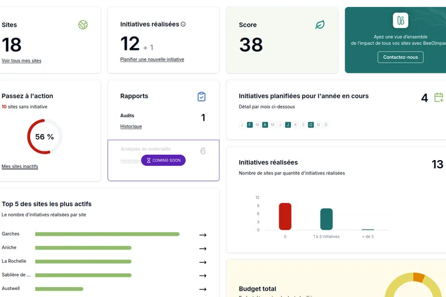
Task: Click the realised initiatives total 13
Action: (x=437, y=164)
